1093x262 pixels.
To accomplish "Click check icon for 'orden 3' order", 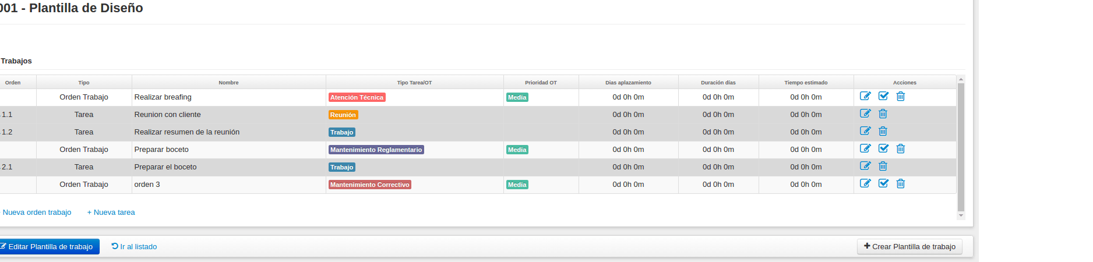I will [883, 183].
